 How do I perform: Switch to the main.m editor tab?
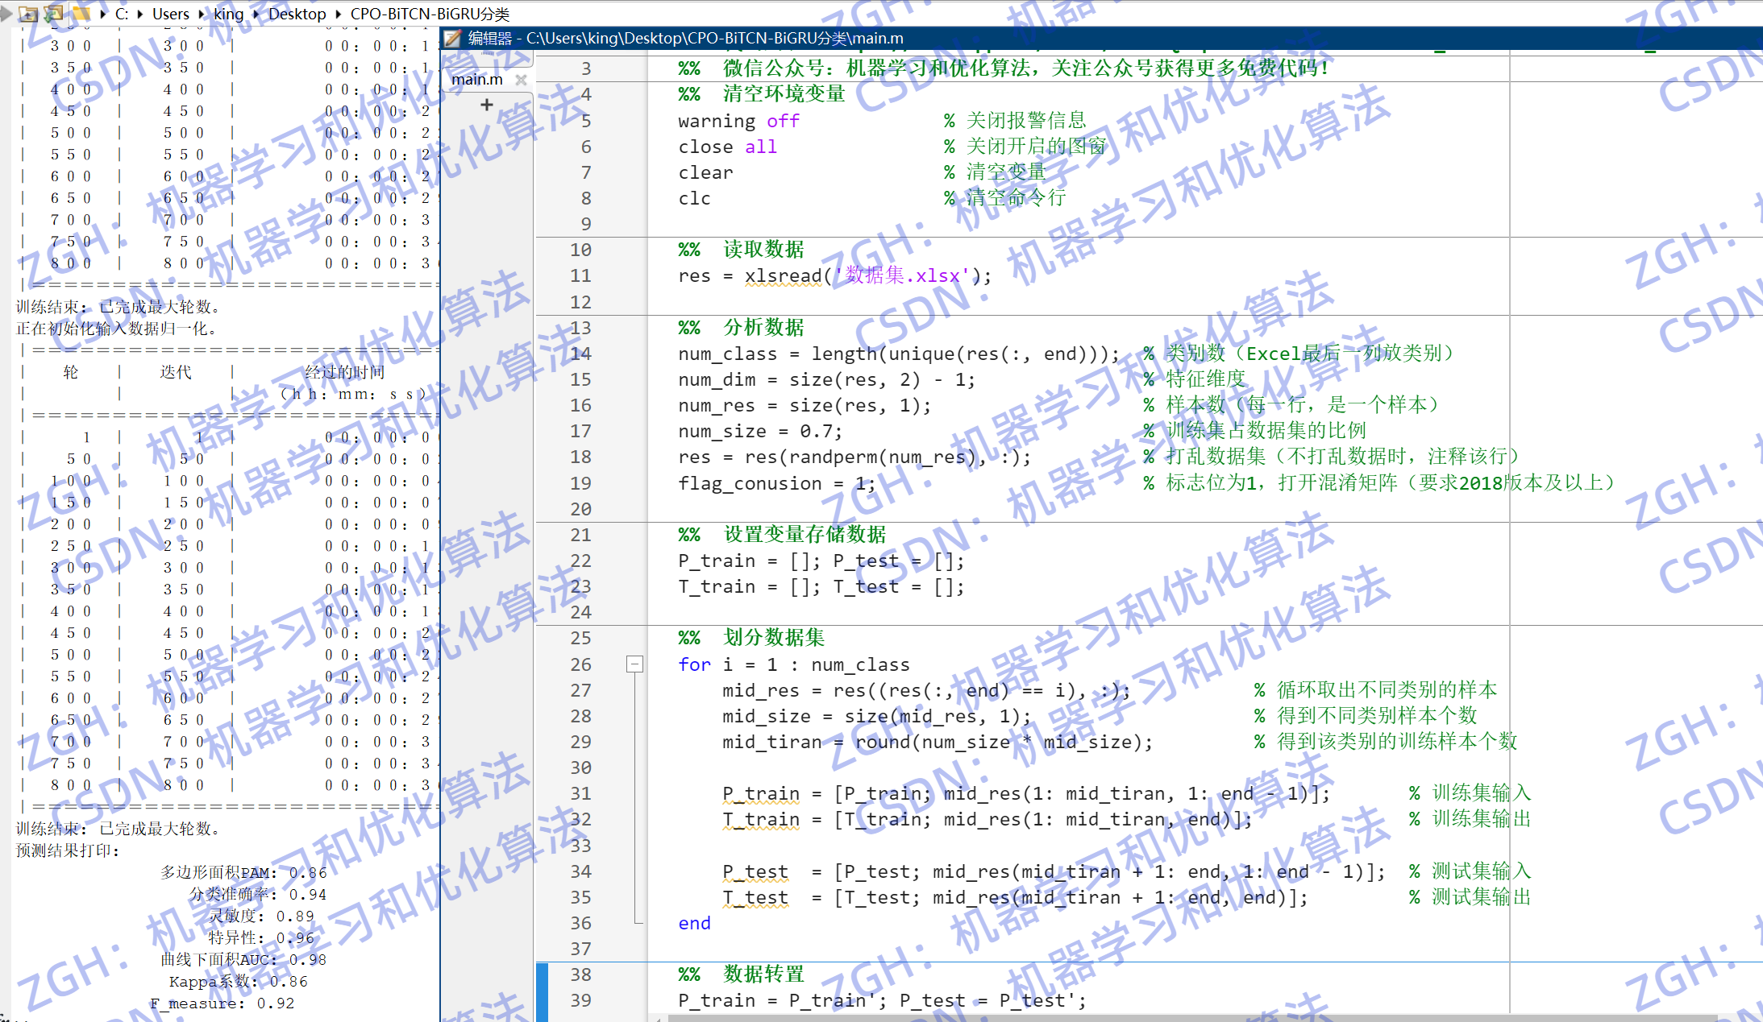476,80
